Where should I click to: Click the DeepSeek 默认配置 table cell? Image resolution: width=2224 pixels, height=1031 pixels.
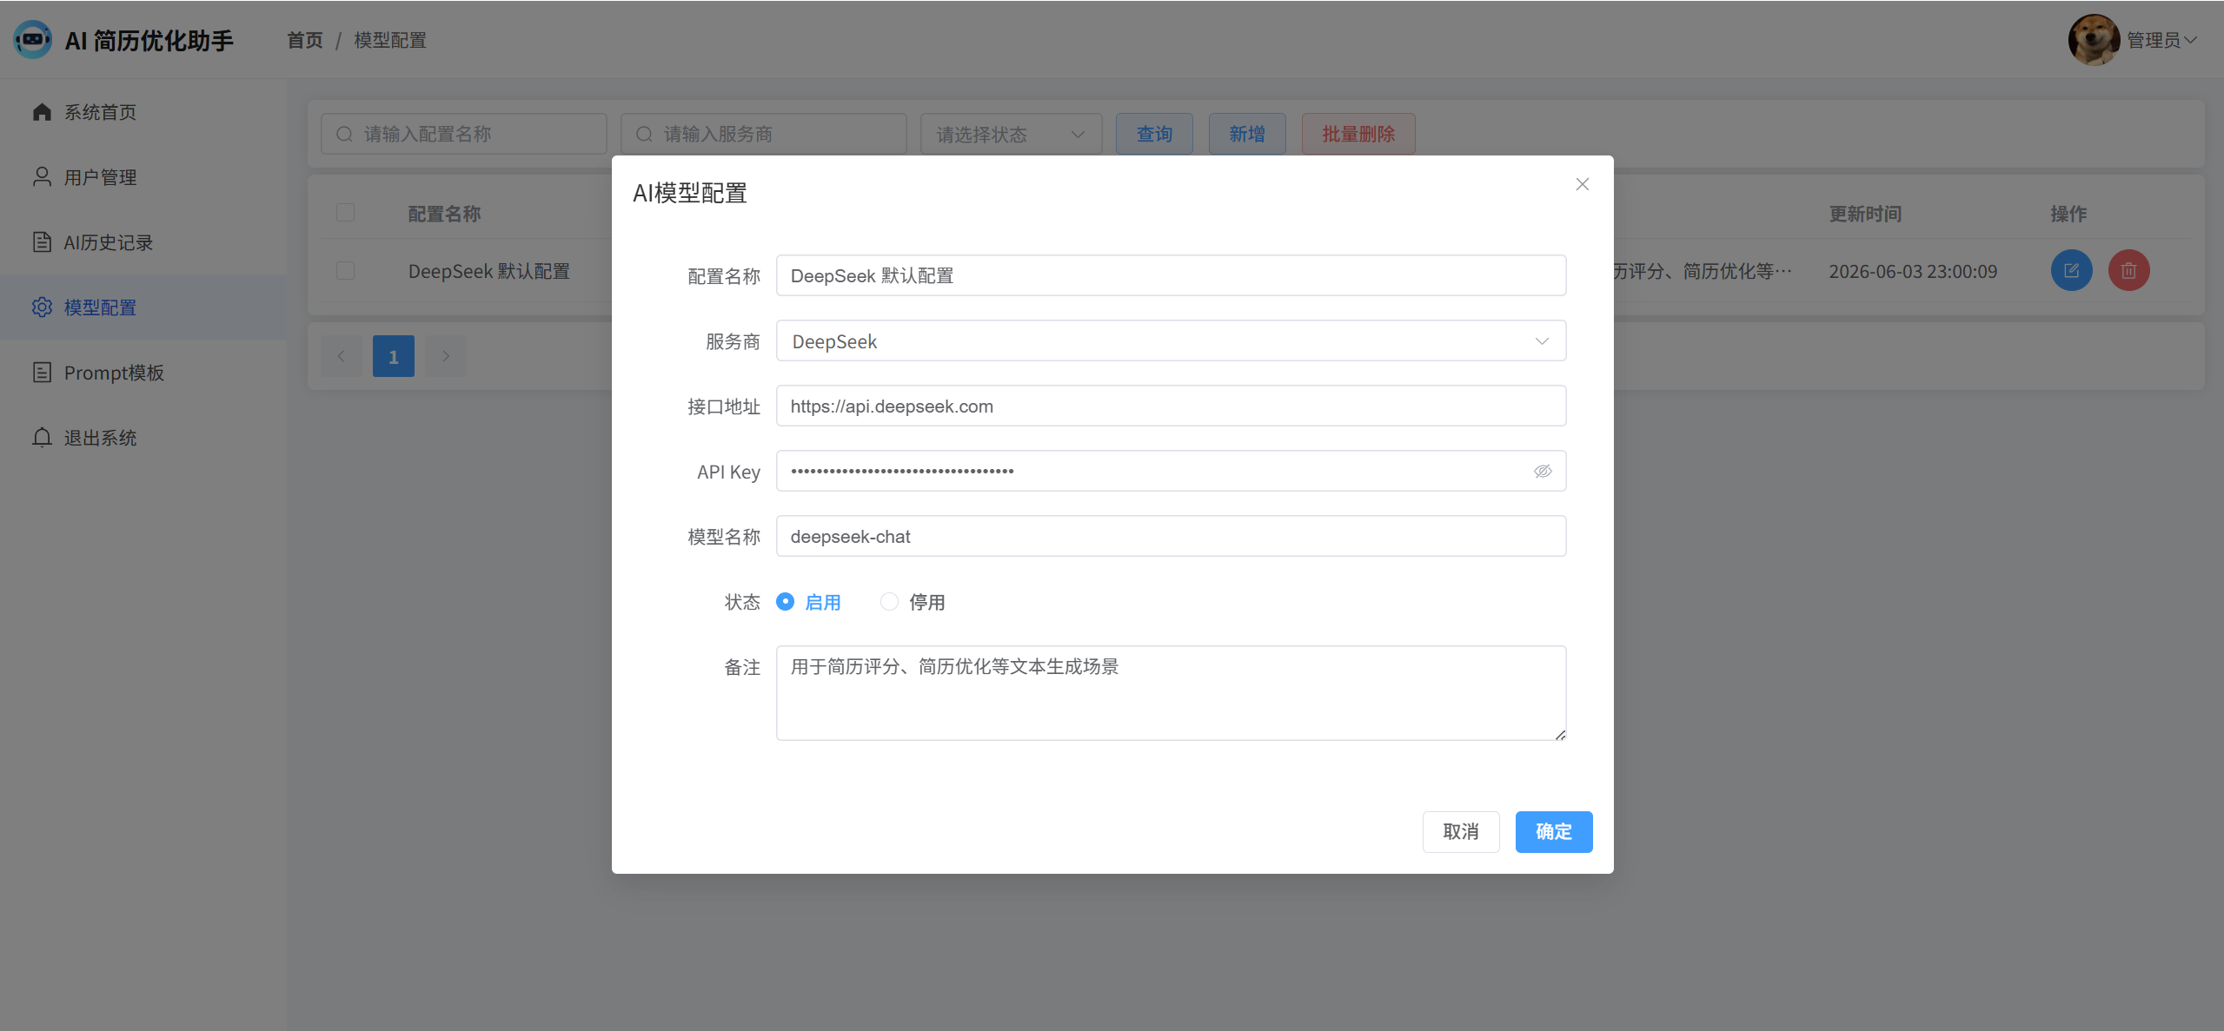pos(488,271)
